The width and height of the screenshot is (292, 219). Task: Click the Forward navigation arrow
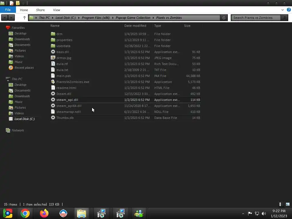(x=11, y=18)
